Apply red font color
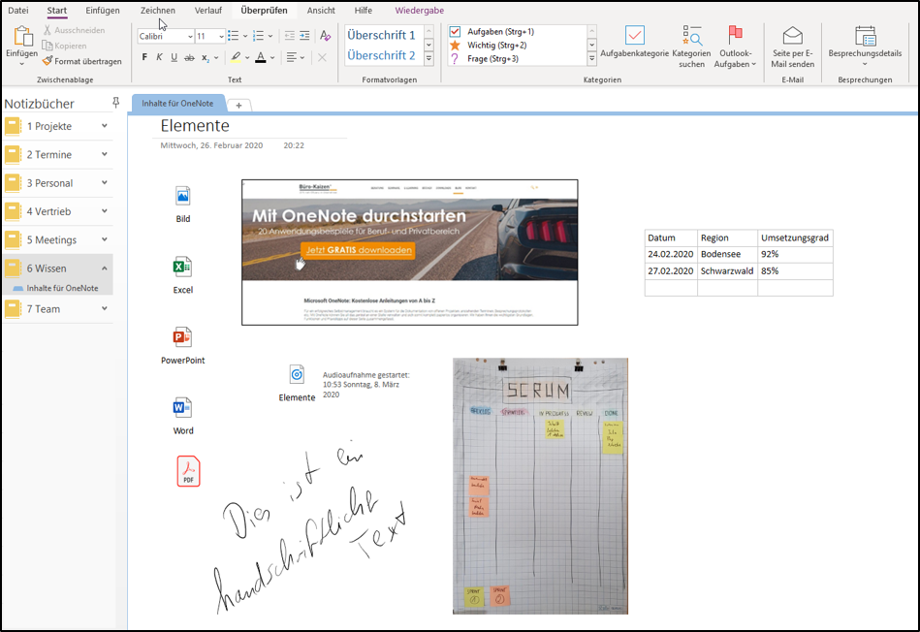This screenshot has height=632, width=920. [261, 57]
